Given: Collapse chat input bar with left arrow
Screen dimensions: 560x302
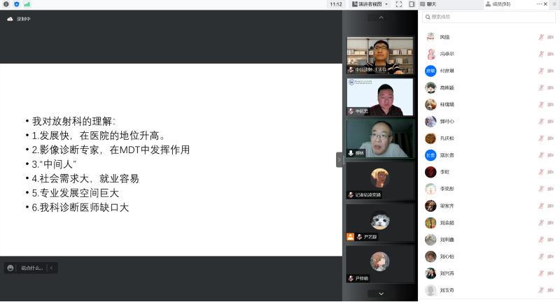Looking at the screenshot, I should pyautogui.click(x=51, y=268).
